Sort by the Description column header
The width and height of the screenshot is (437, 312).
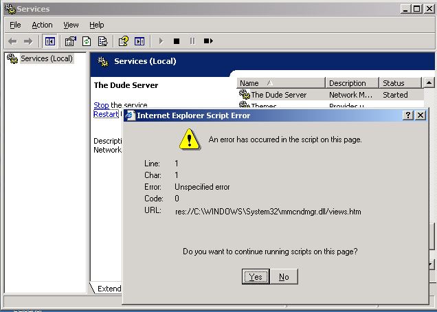352,83
